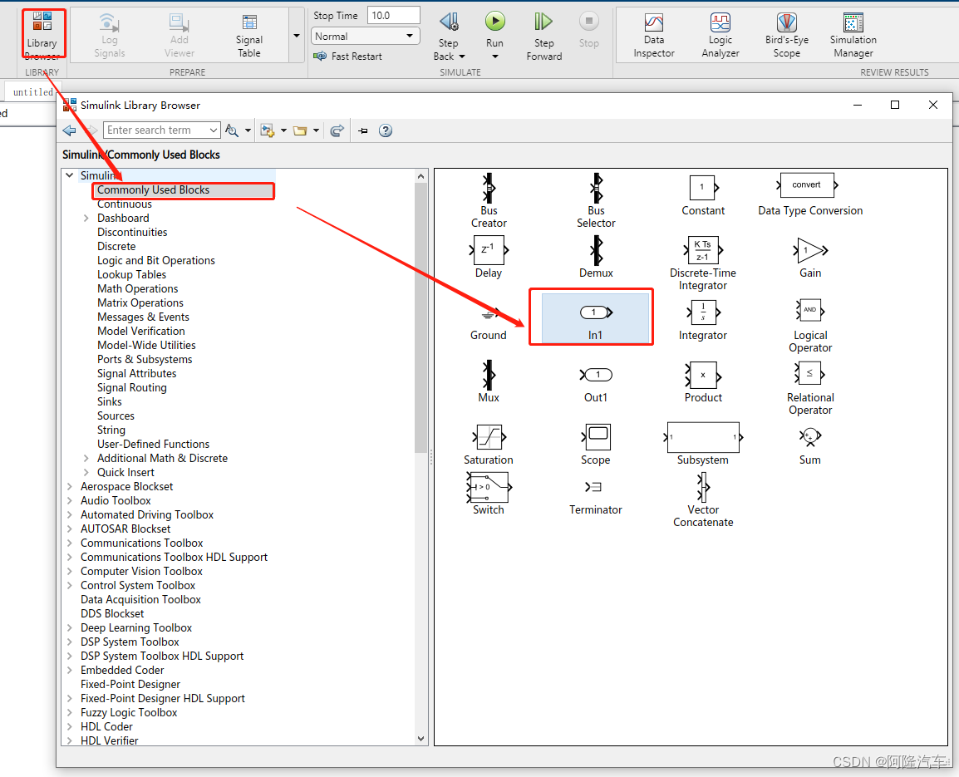Expand the Additional Math & Discrete node

coord(86,458)
